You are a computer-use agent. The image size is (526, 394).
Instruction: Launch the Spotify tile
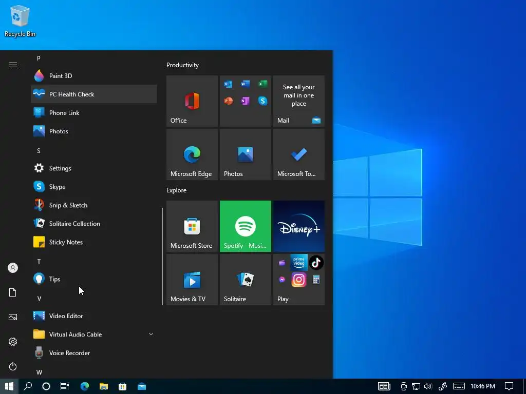[x=245, y=226]
